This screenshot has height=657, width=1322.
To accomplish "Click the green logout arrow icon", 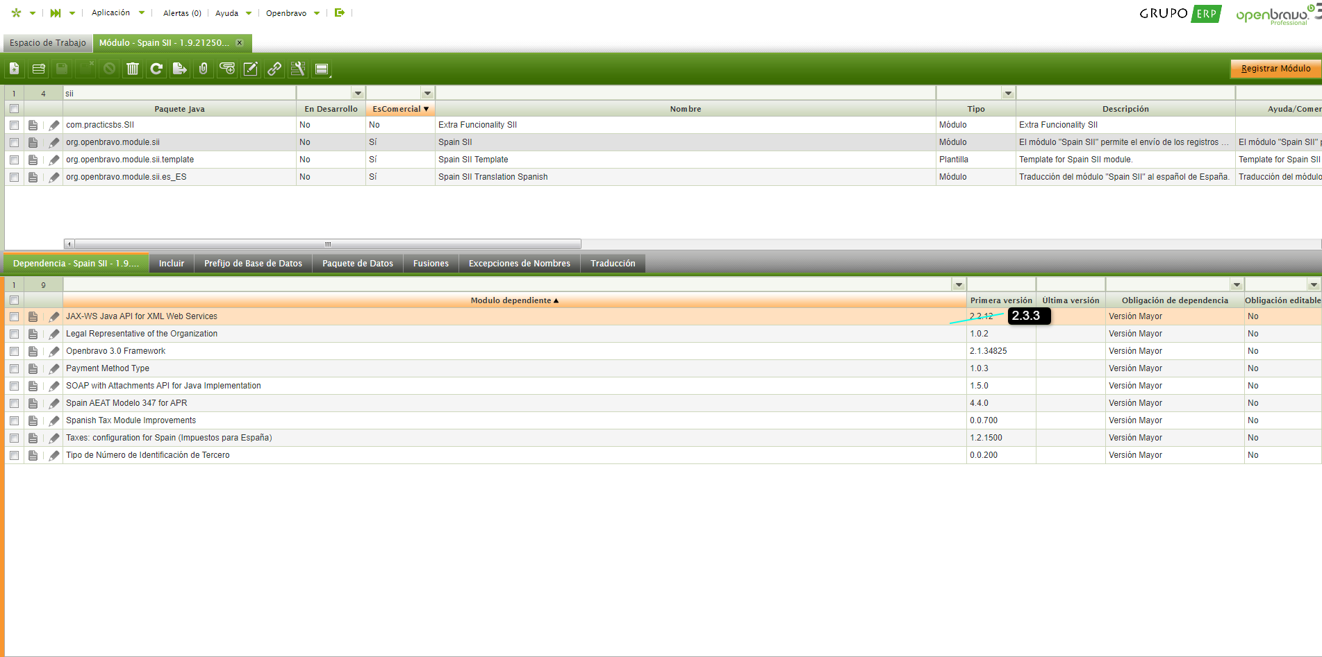I will (339, 12).
